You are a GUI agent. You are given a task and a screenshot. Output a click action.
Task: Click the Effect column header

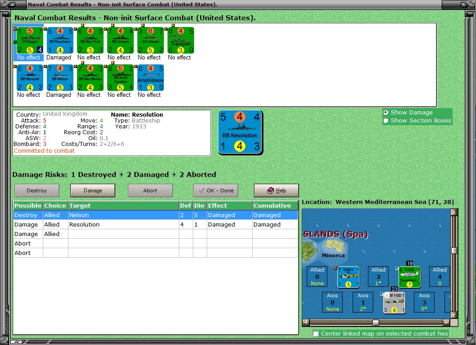click(230, 205)
